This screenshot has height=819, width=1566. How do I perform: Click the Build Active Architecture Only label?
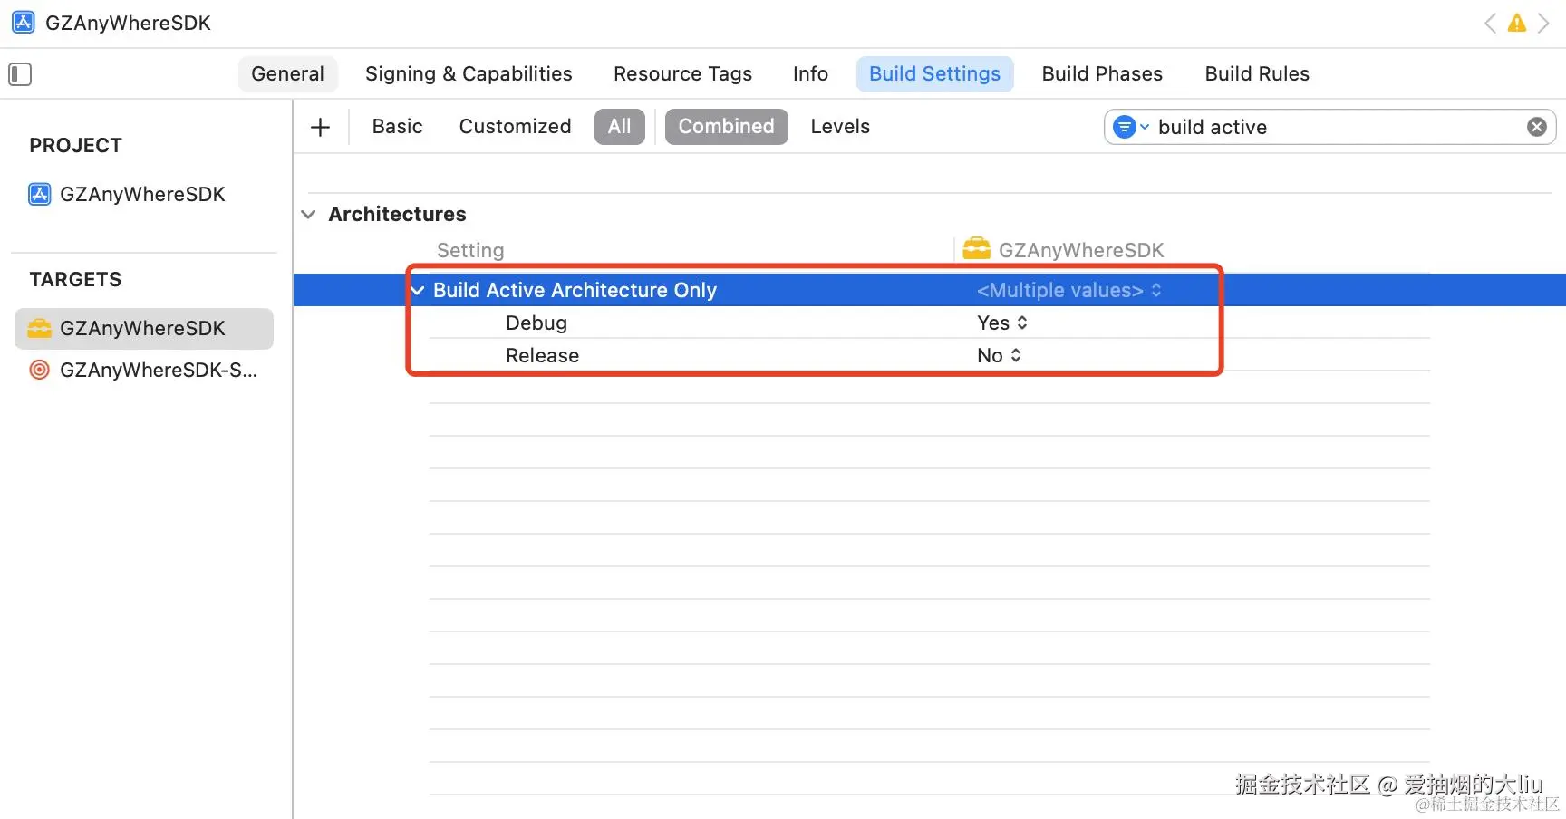[x=575, y=290]
